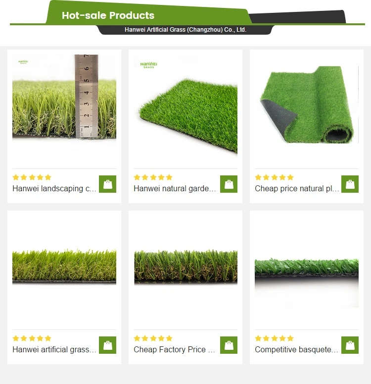Screen dimensions: 371x384
Task: Click the Hot-sale Products header banner
Action: tap(148, 13)
